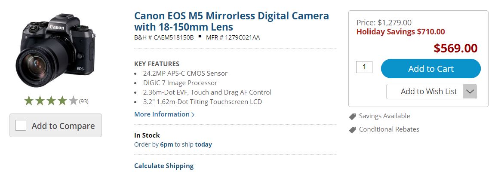Click the quantity input field

pyautogui.click(x=364, y=67)
